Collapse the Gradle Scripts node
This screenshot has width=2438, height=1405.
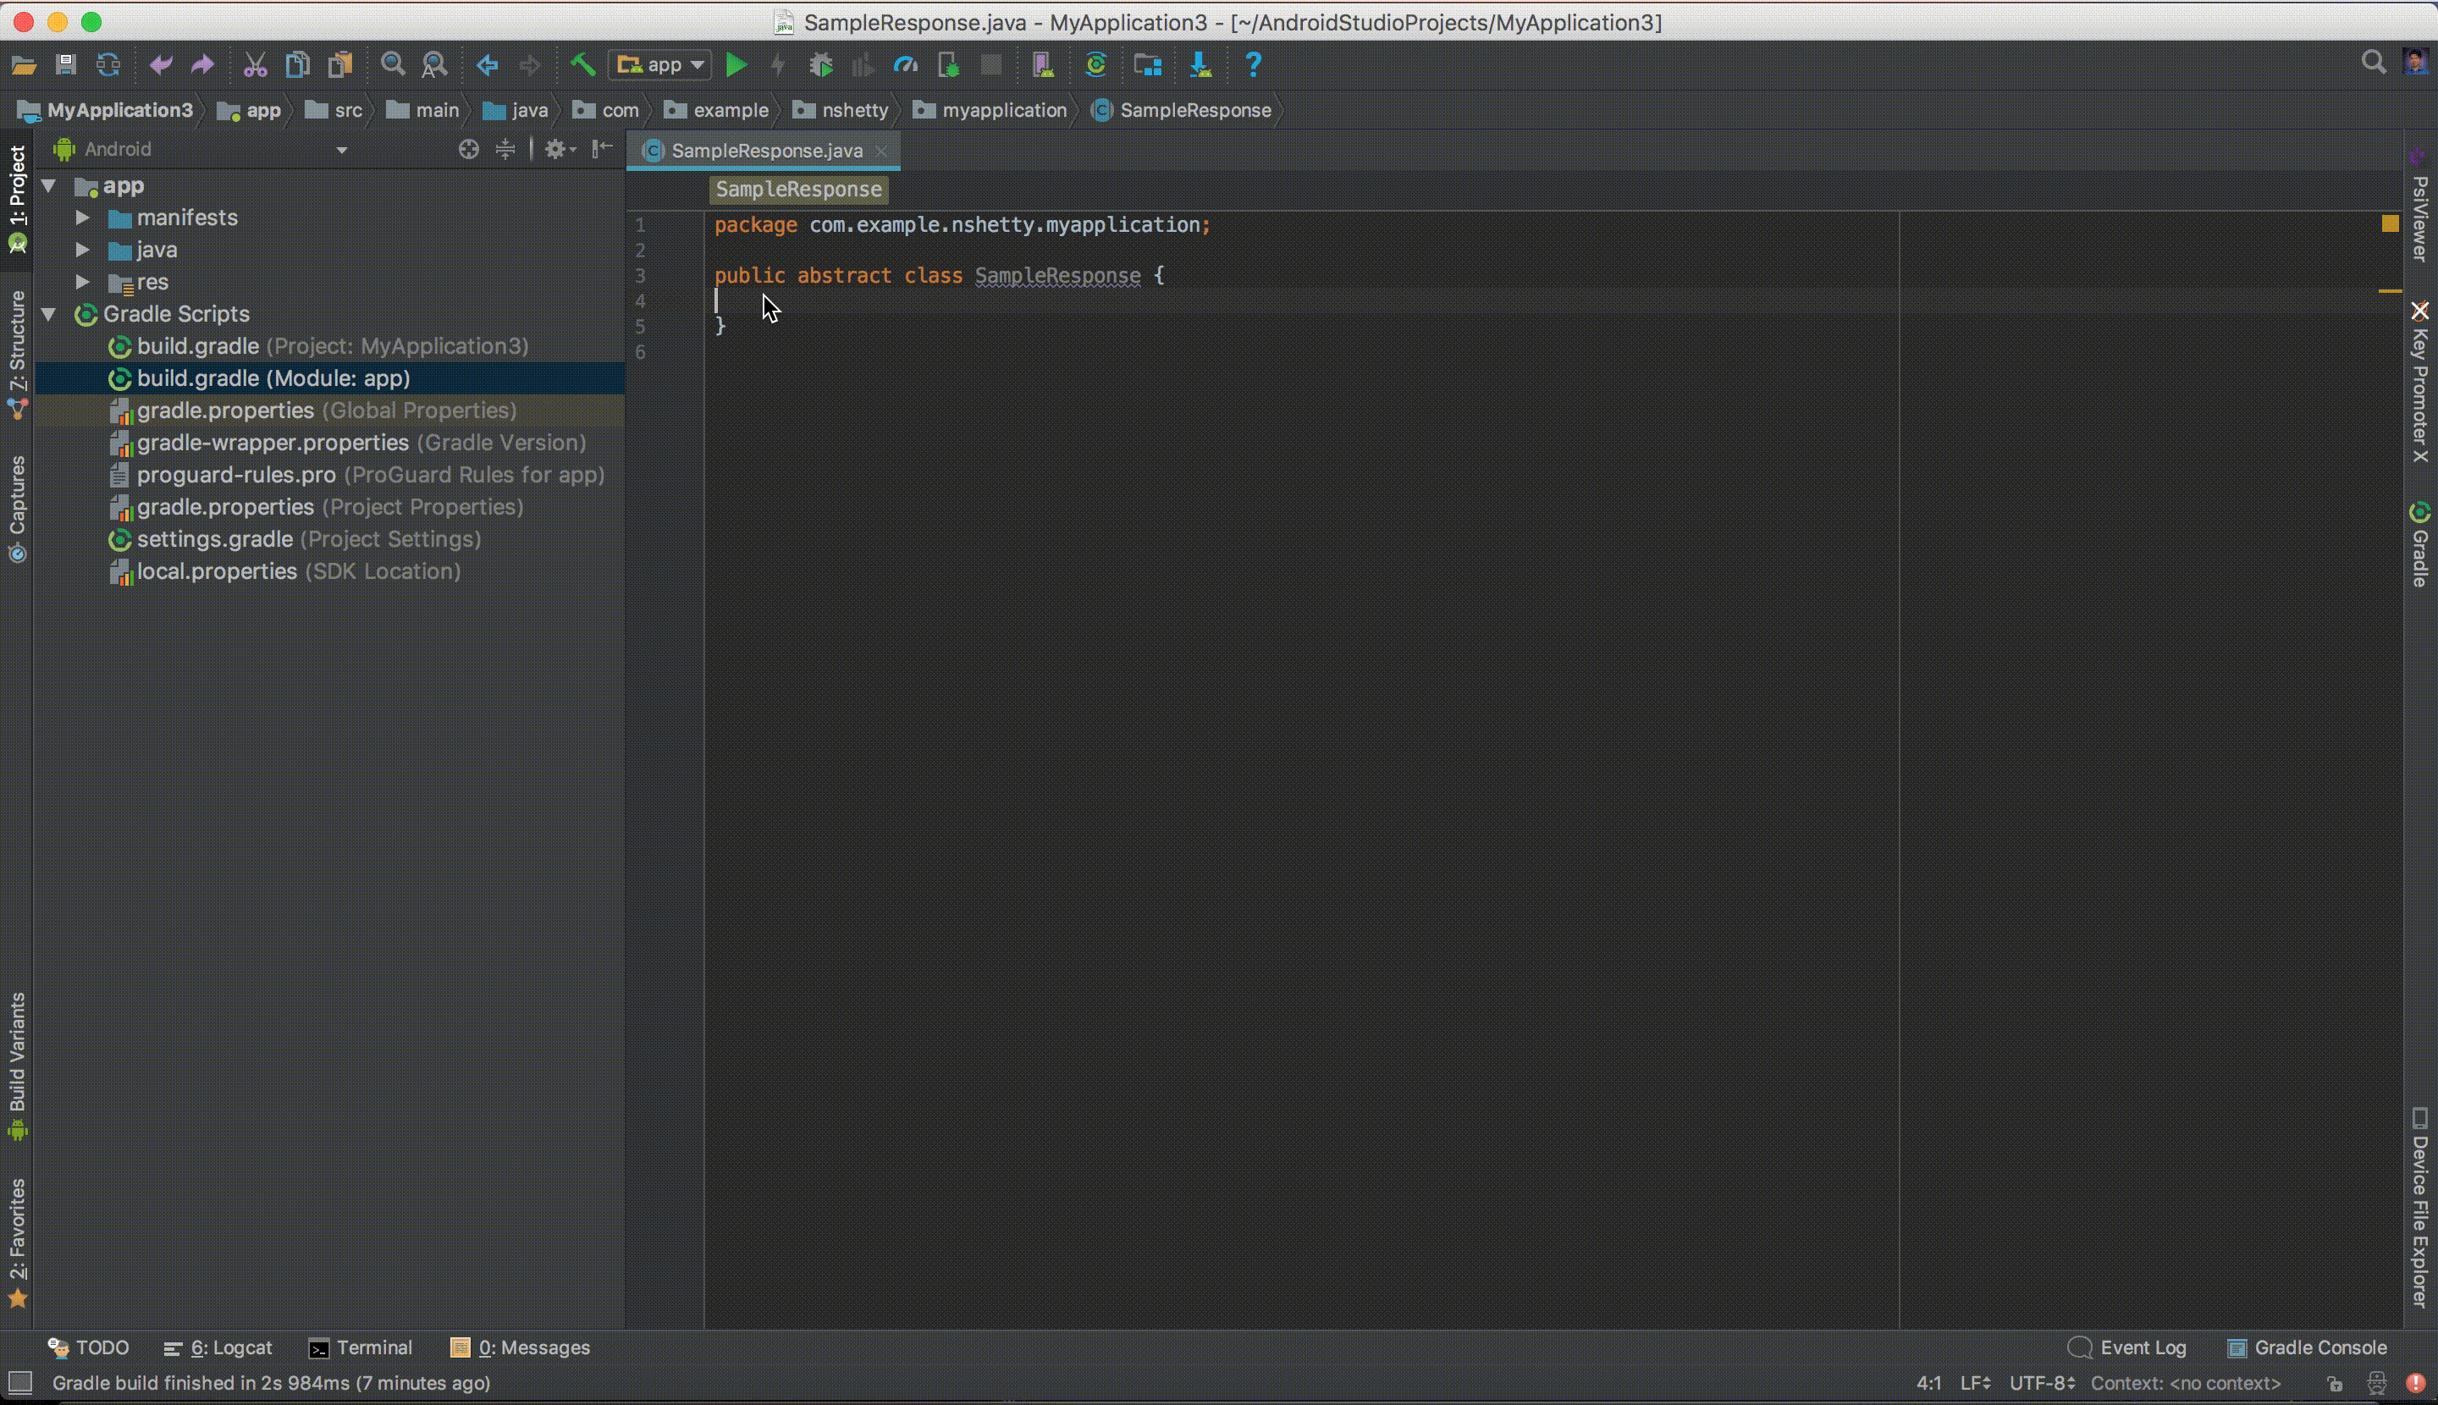coord(49,314)
